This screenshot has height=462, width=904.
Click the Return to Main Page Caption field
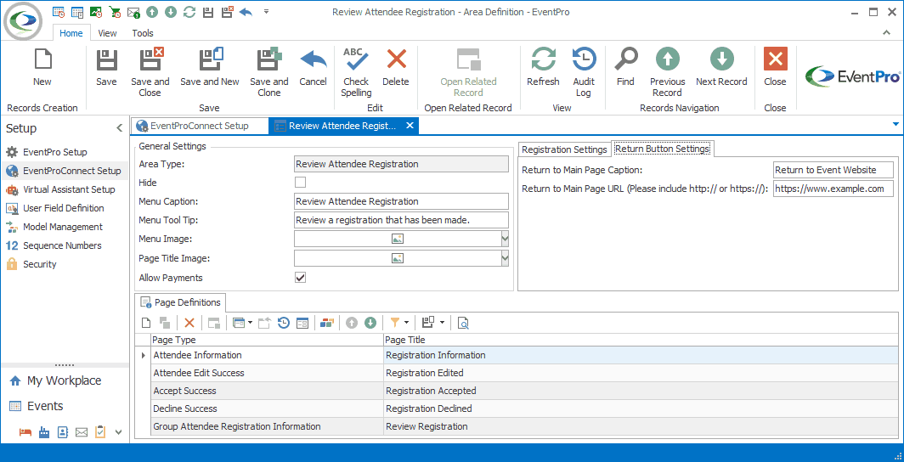[833, 170]
